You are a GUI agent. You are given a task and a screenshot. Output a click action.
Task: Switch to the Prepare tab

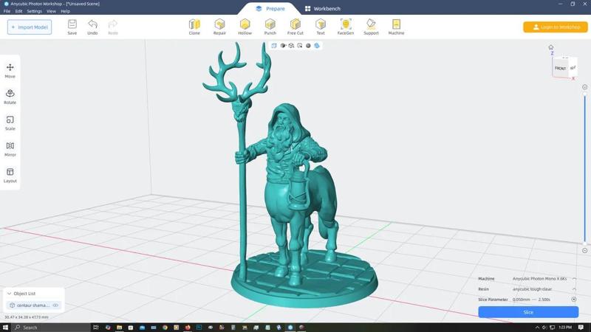pos(270,9)
